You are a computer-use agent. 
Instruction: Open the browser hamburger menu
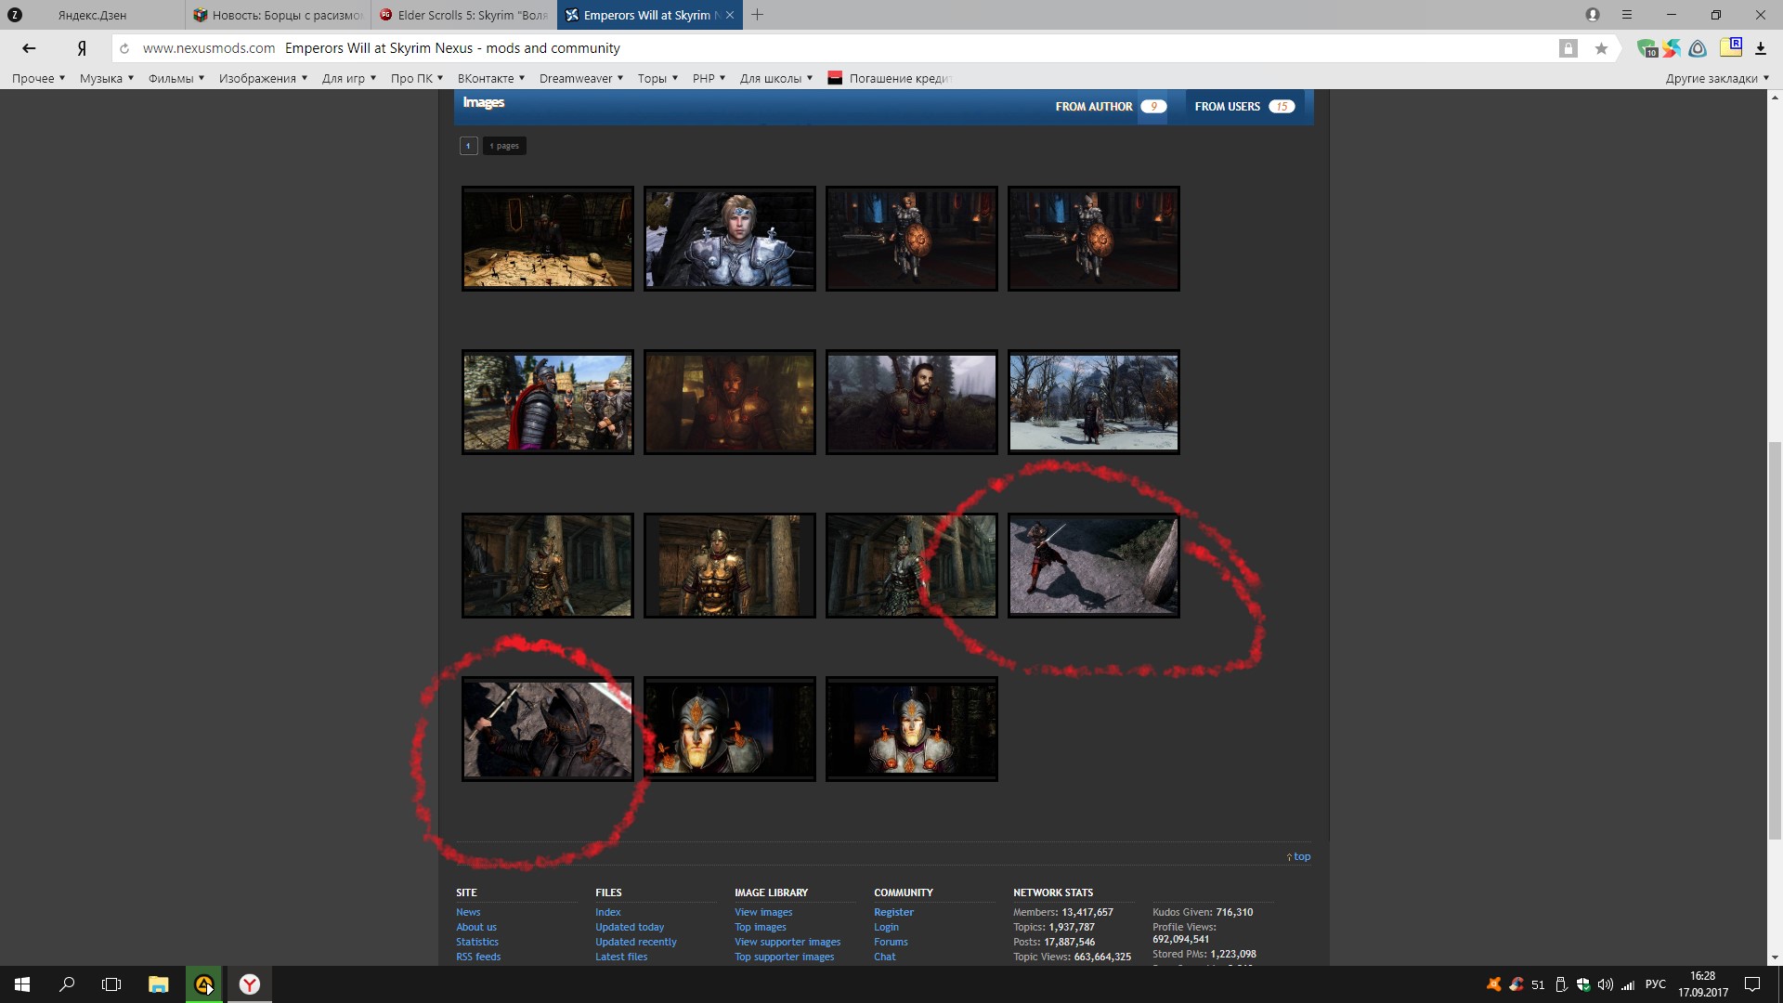point(1627,15)
